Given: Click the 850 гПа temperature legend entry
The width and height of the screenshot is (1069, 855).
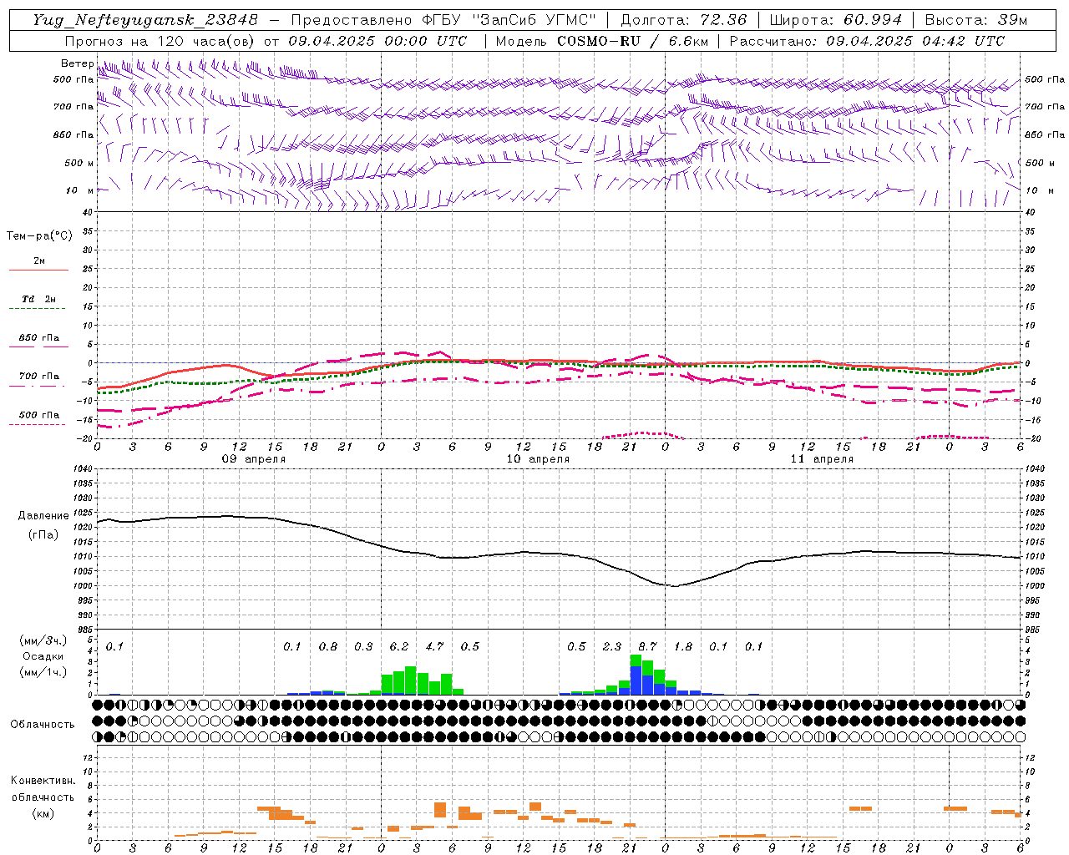Looking at the screenshot, I should click(x=39, y=338).
